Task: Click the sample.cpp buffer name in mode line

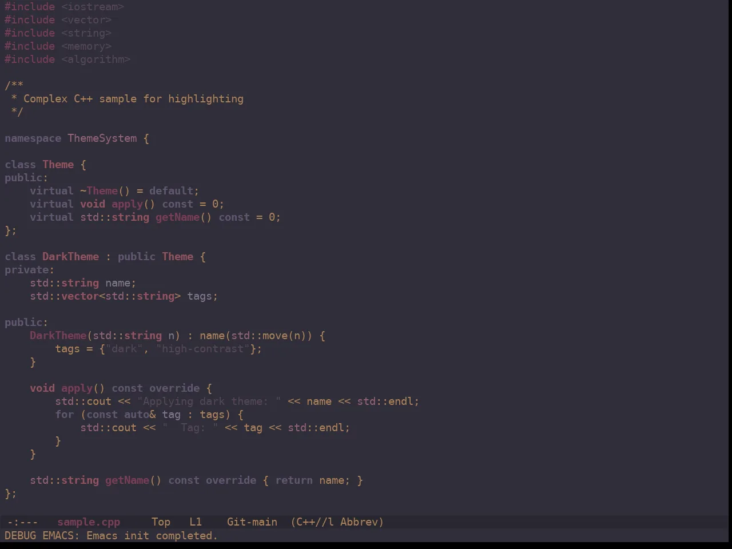Action: click(89, 522)
